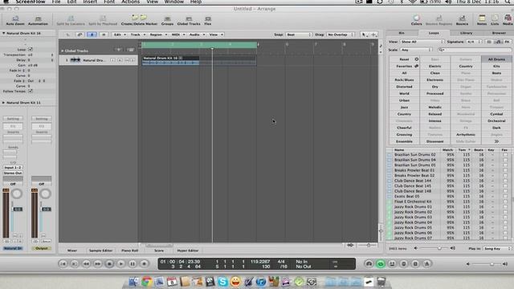This screenshot has height=289, width=514.
Task: Switch to the Browser tab
Action: (x=499, y=33)
